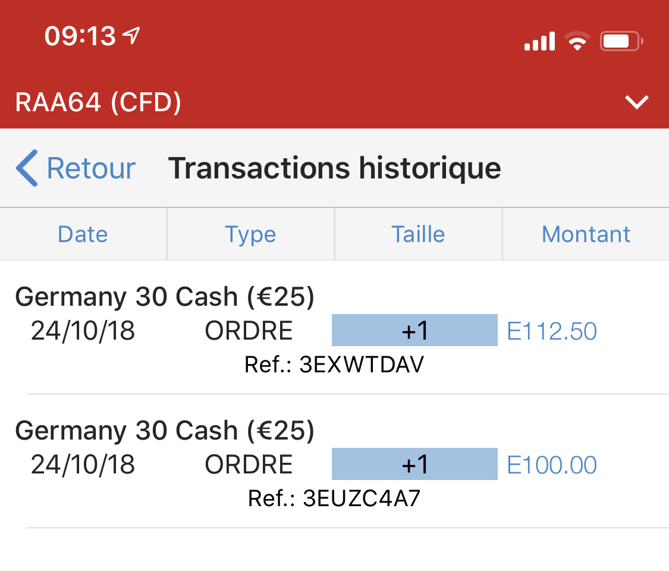Tap the back chevron arrow icon
The width and height of the screenshot is (669, 571).
tap(27, 168)
